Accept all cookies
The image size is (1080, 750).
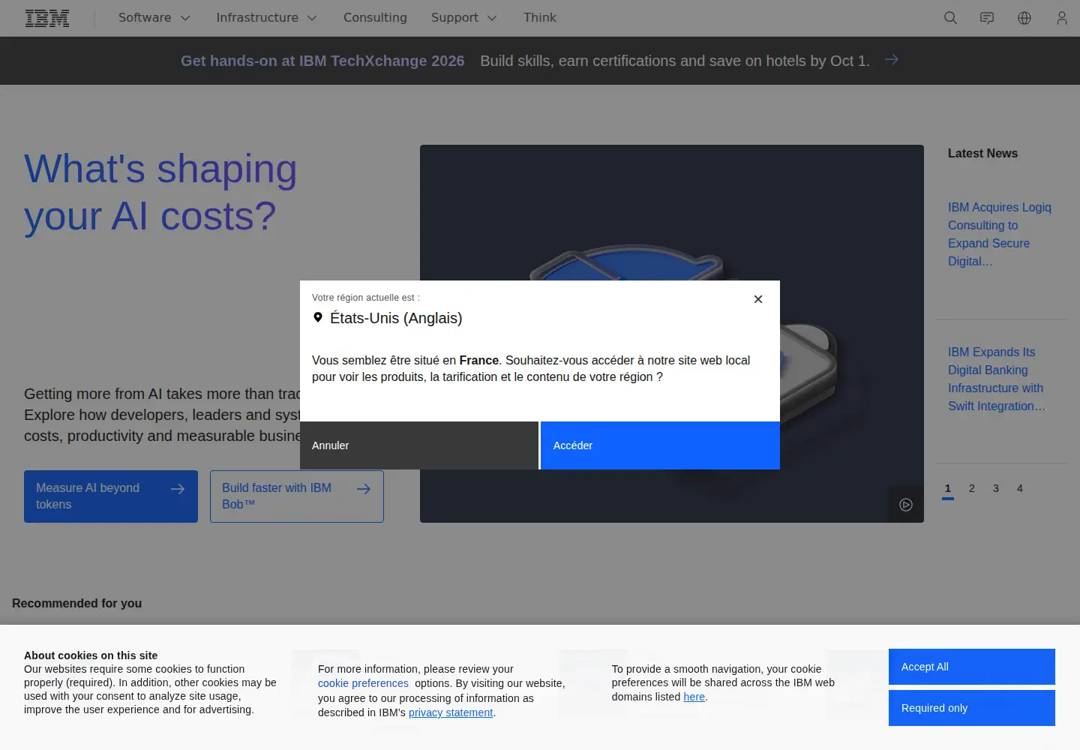pos(972,667)
